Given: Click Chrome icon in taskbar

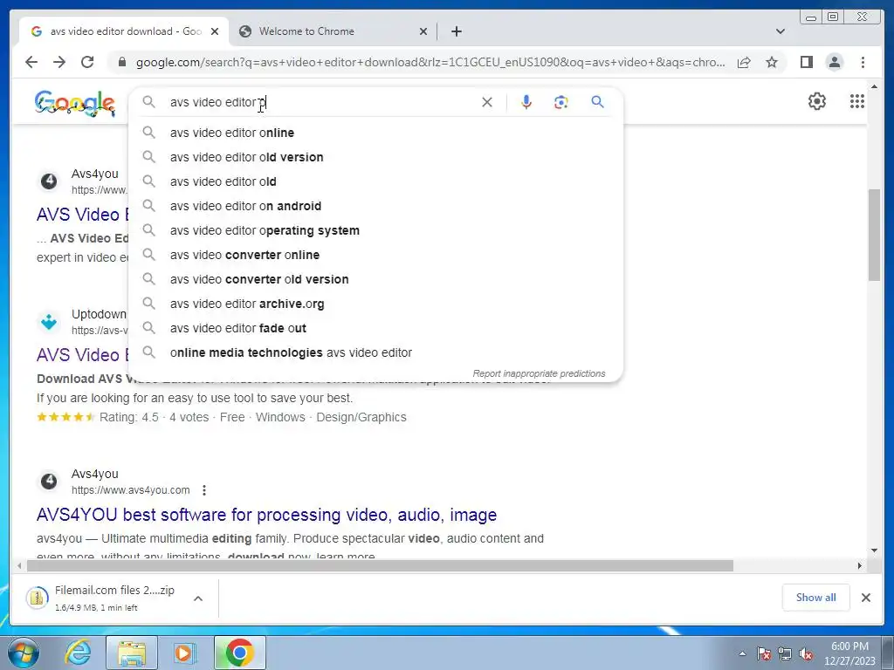Looking at the screenshot, I should tap(240, 653).
